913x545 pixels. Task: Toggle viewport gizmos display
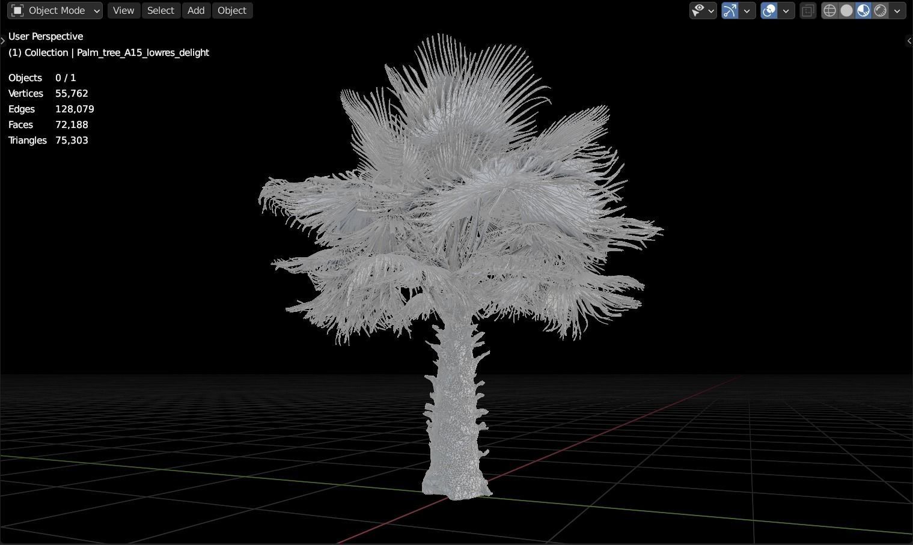tap(729, 10)
